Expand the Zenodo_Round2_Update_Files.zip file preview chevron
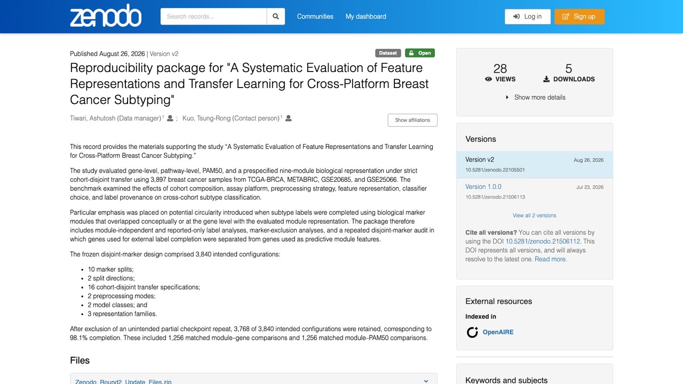Screen dimensions: 683x384 coord(426,381)
